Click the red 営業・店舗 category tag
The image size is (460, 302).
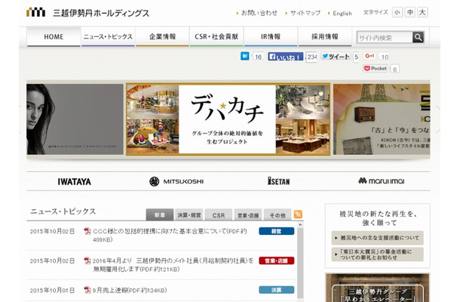pos(276,260)
